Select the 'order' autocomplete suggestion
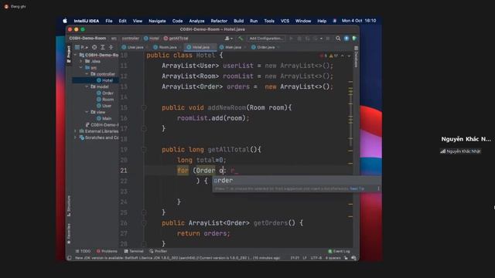Viewport: 495px width, 278px height. [296, 181]
